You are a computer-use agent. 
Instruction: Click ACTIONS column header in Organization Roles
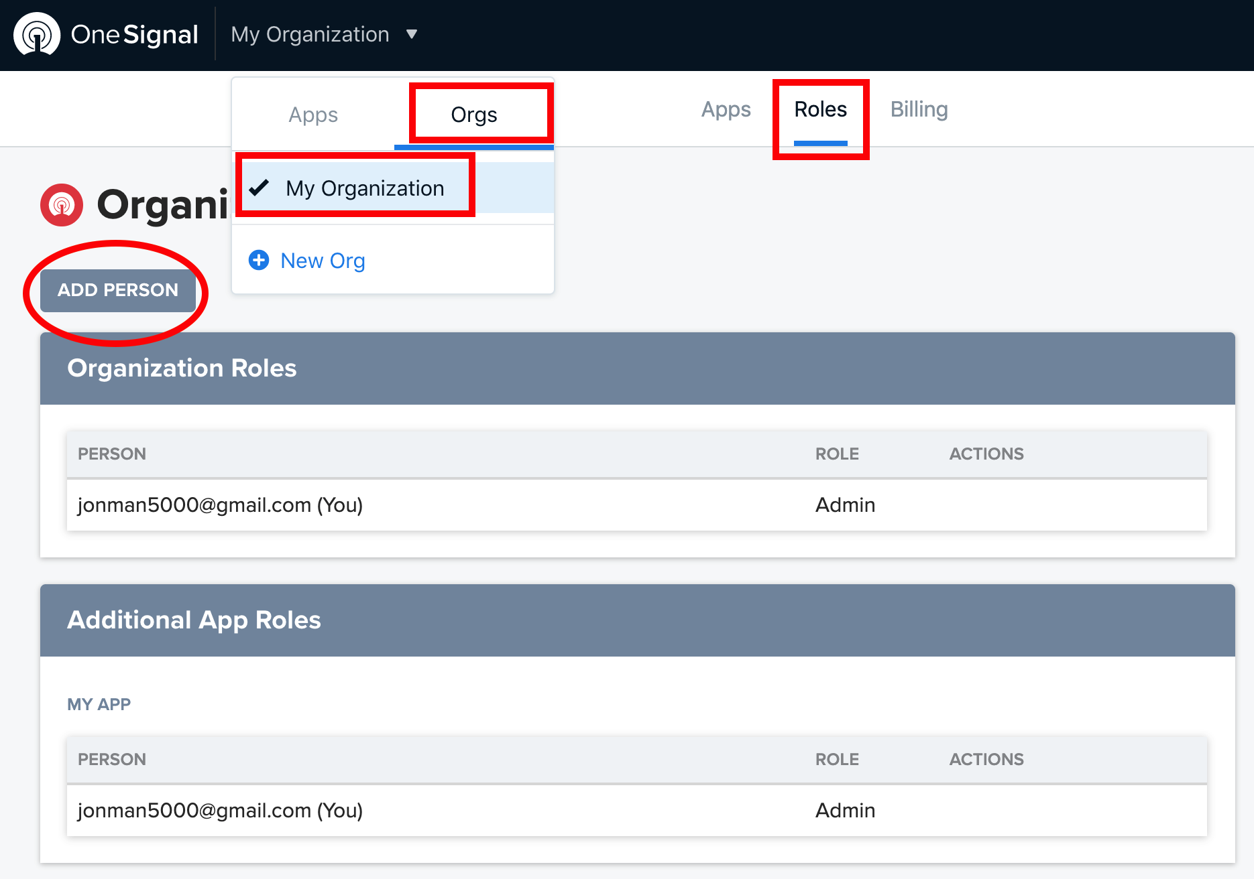[x=986, y=454]
